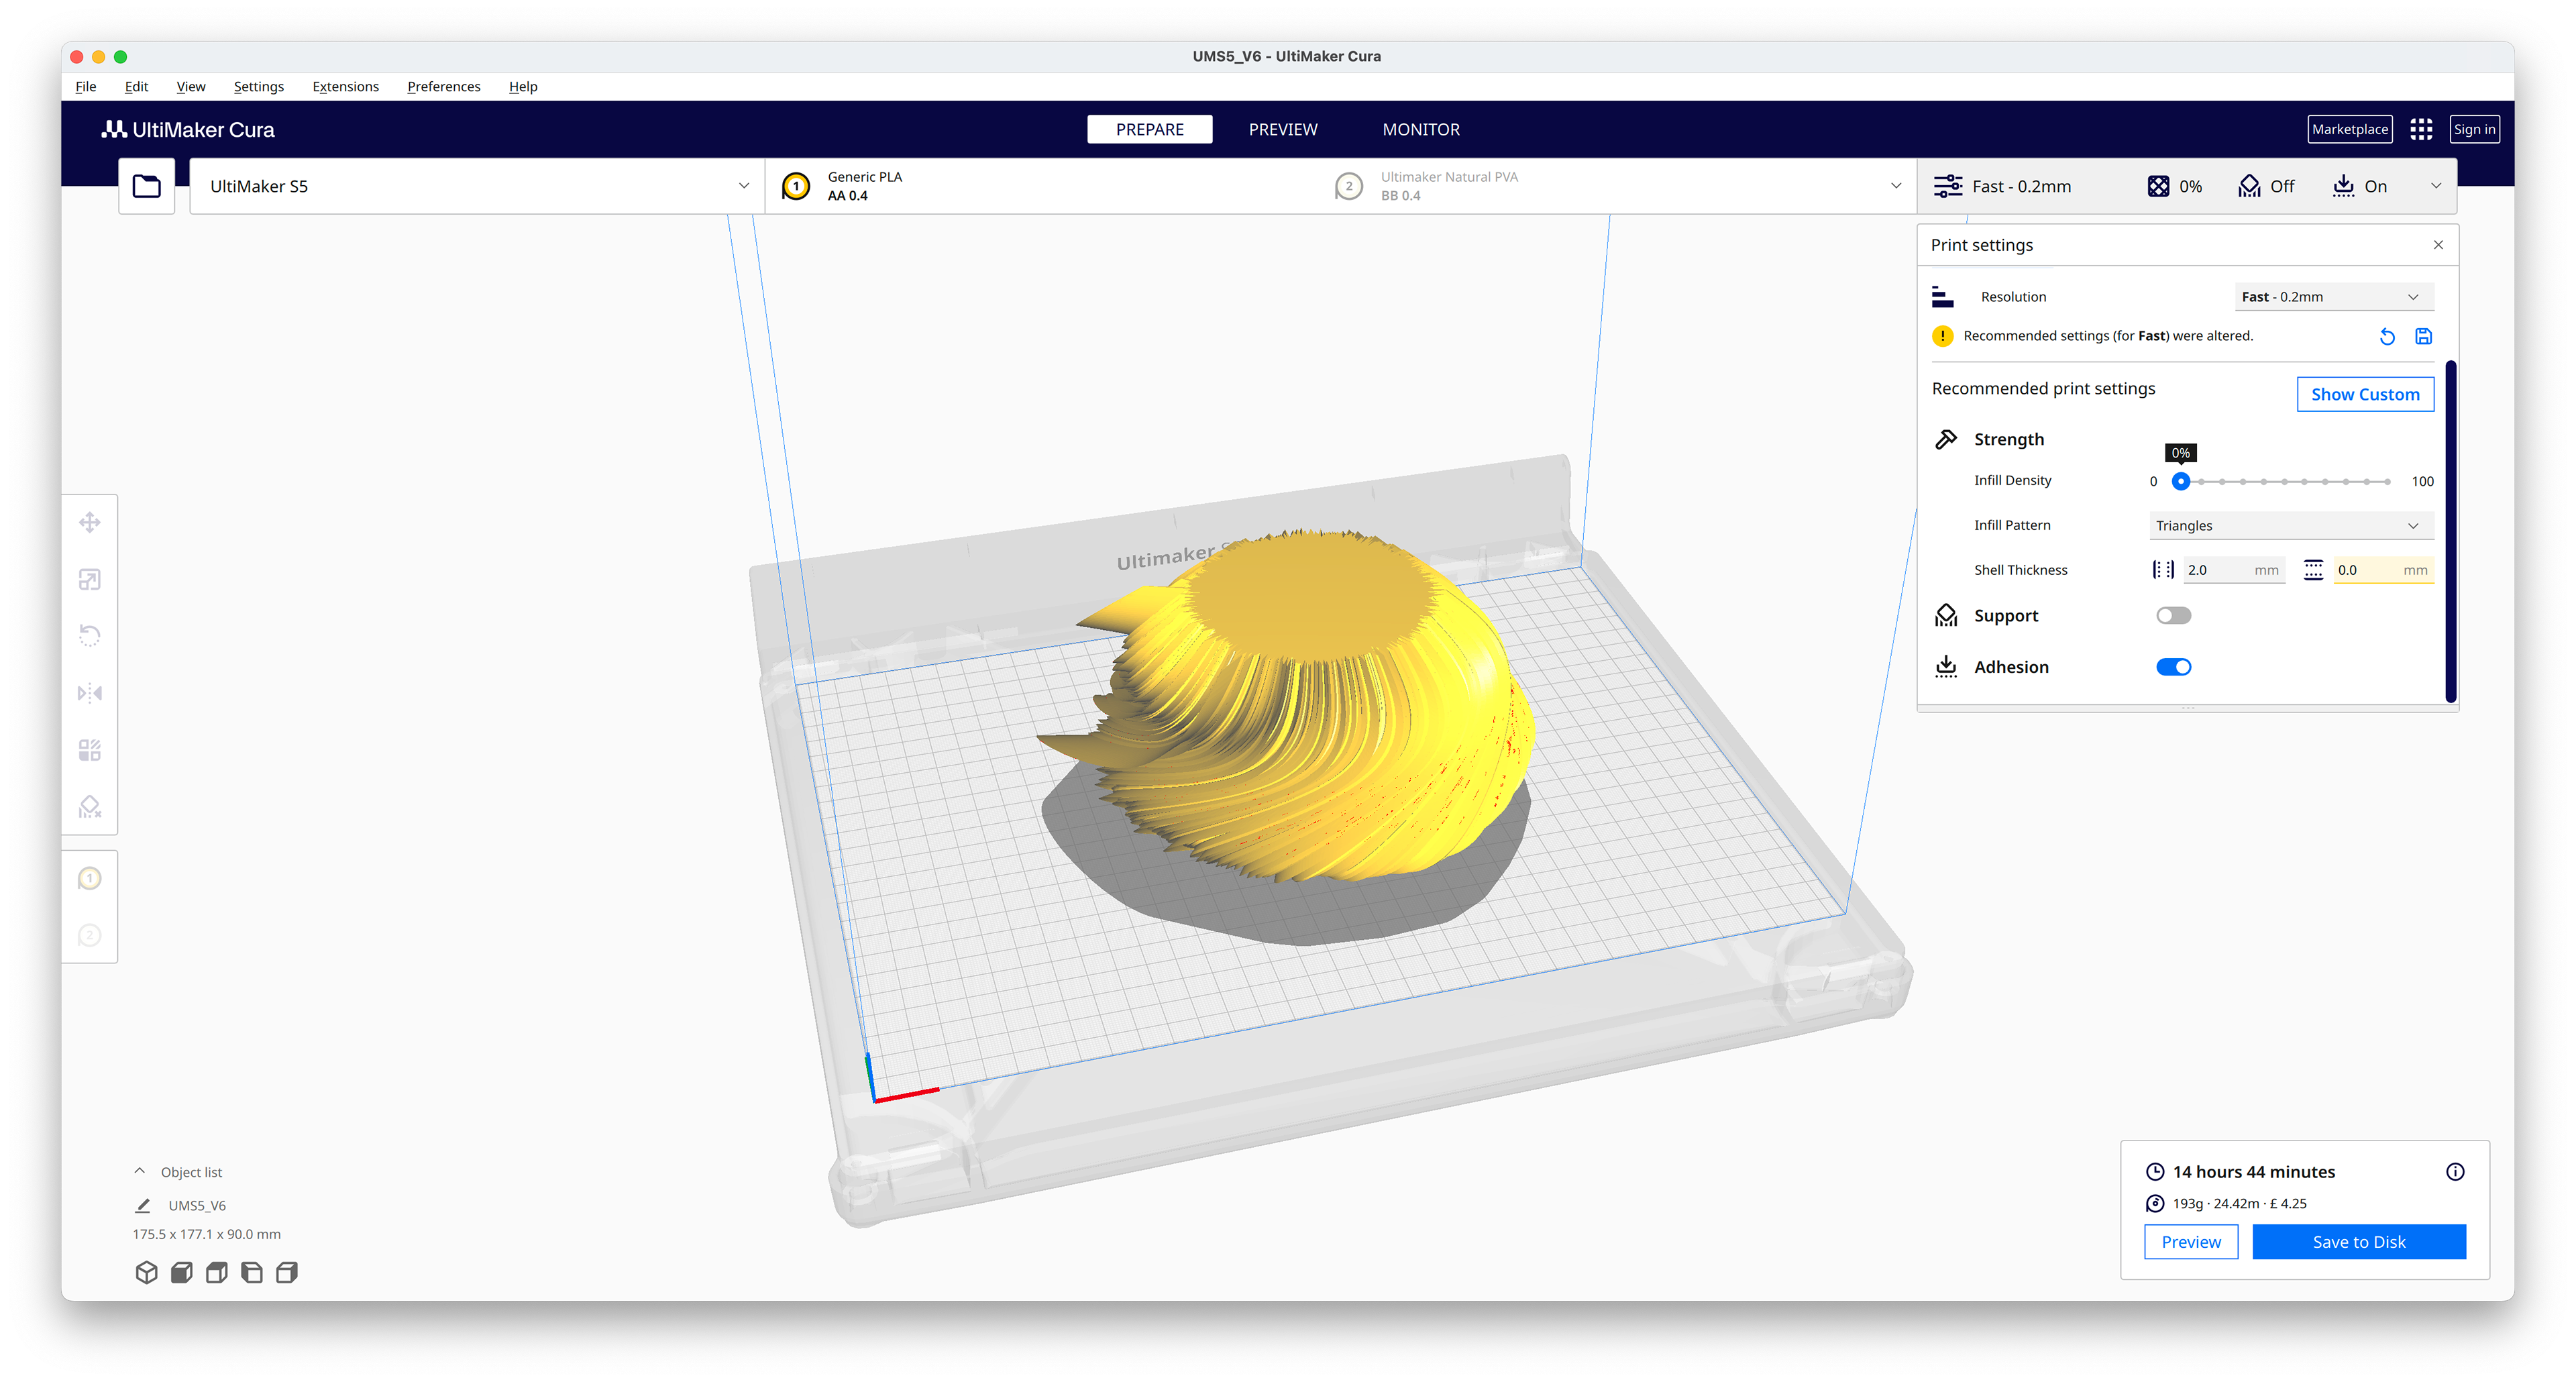Collapse the Object list expander

point(140,1171)
